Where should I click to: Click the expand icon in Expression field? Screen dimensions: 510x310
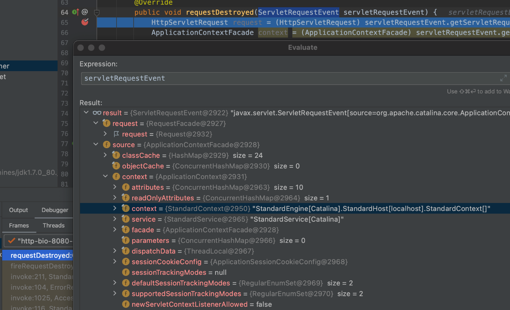[503, 78]
